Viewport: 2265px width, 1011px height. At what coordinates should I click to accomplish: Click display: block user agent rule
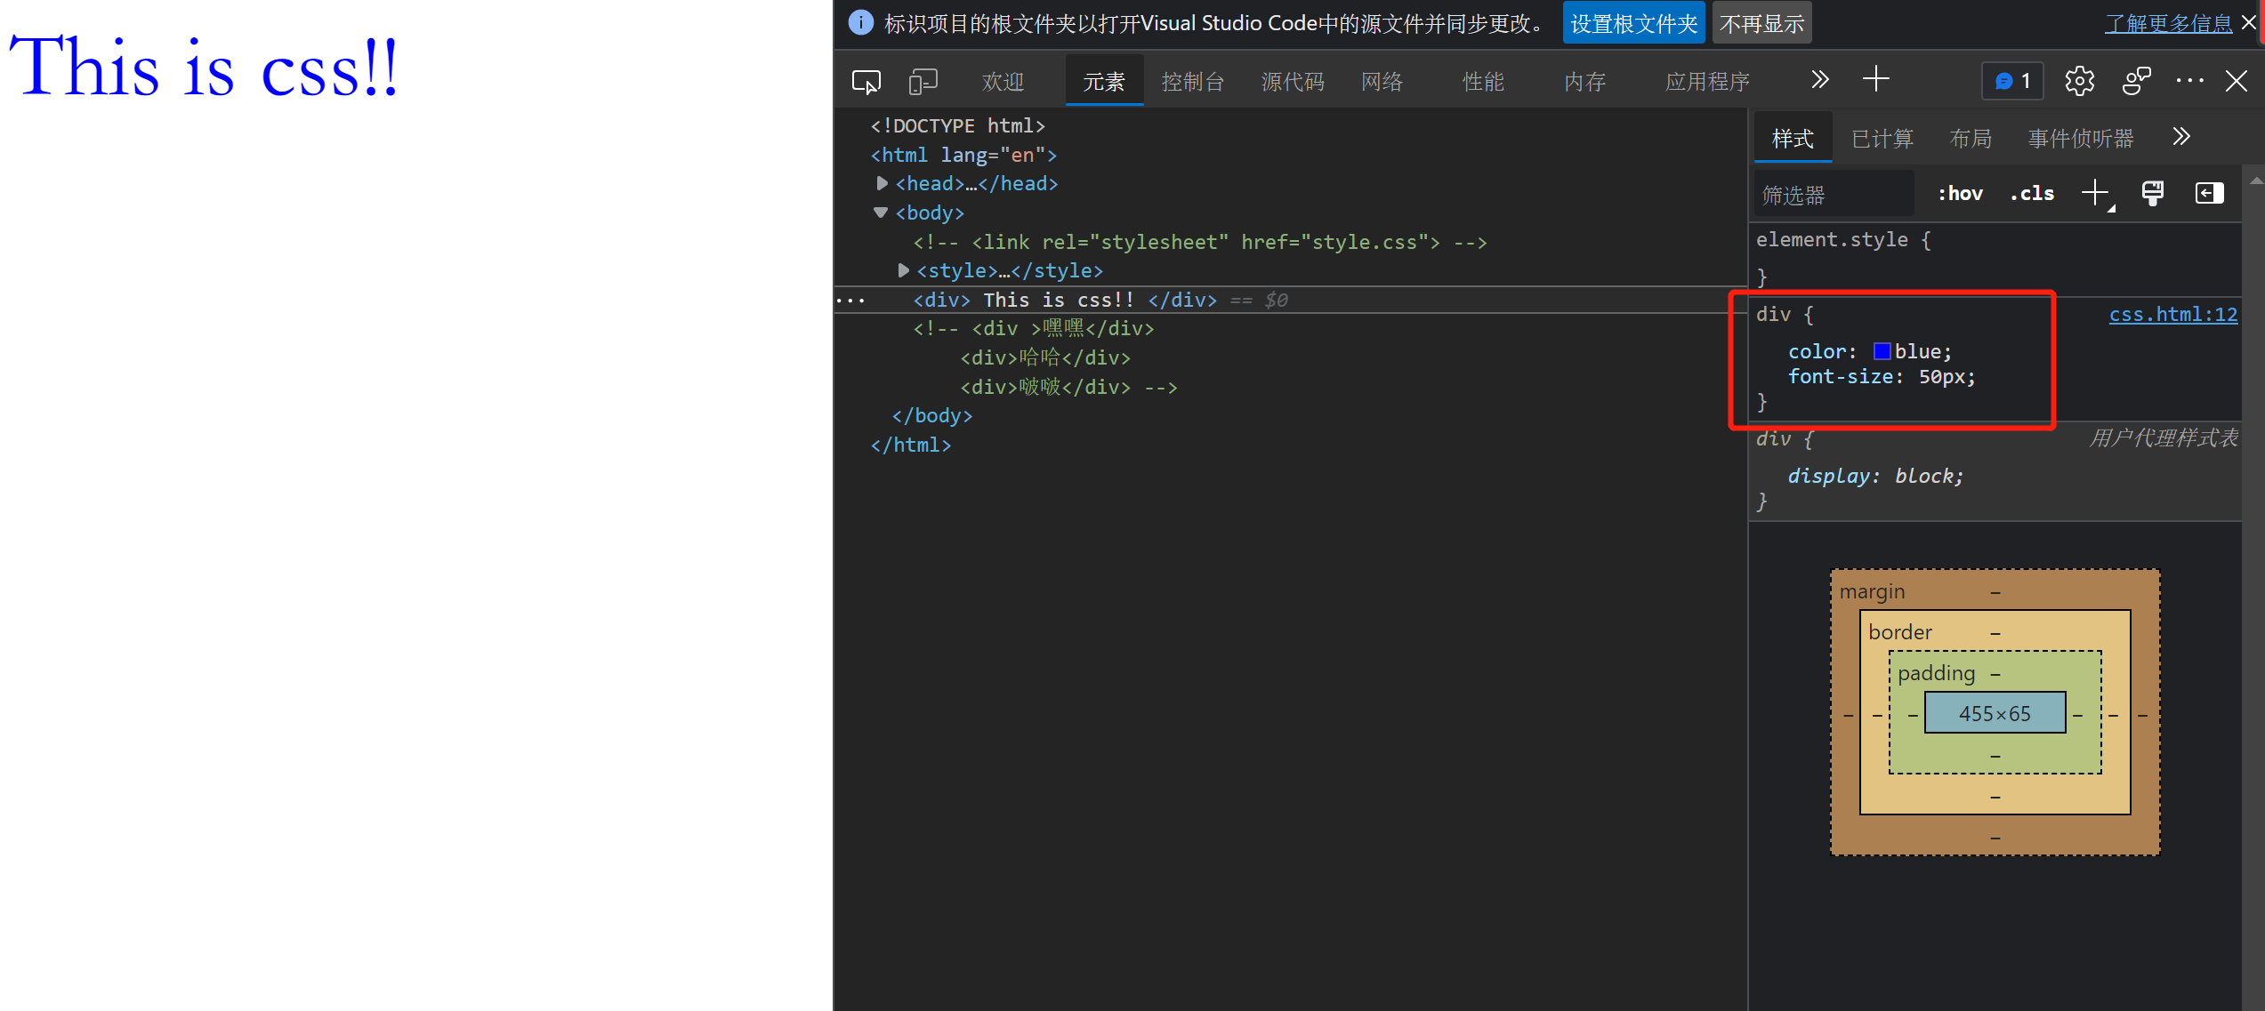tap(1874, 476)
